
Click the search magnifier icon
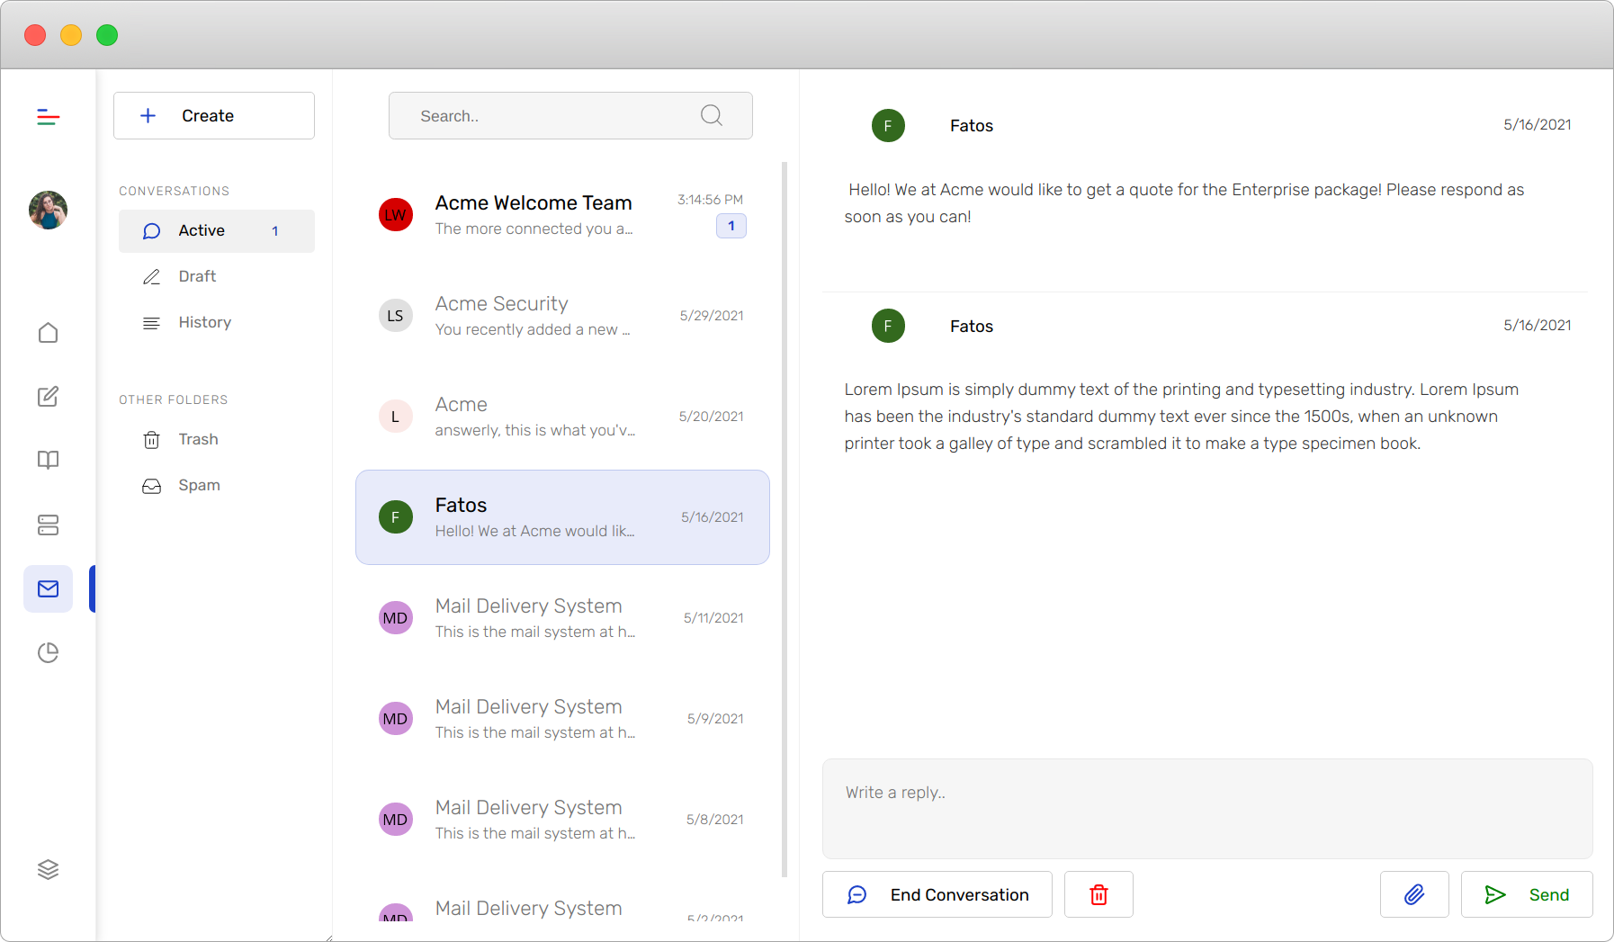[x=710, y=115]
